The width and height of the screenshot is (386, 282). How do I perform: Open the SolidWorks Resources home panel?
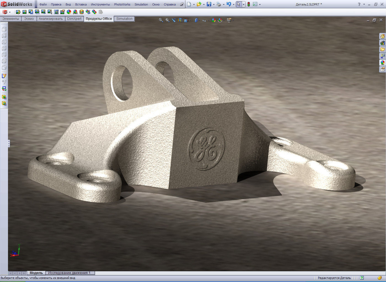pyautogui.click(x=383, y=36)
